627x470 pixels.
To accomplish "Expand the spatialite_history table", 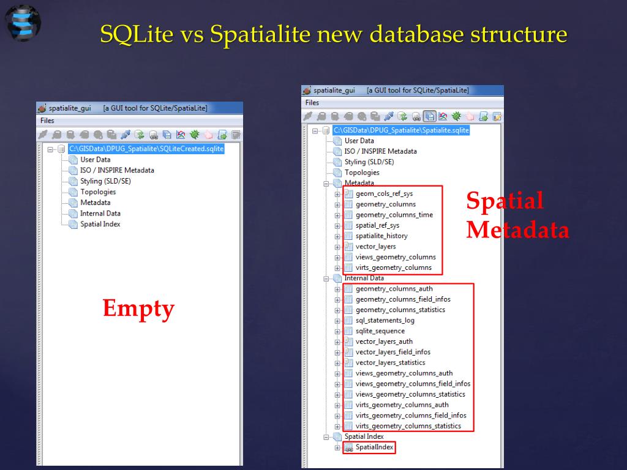I will pos(337,237).
